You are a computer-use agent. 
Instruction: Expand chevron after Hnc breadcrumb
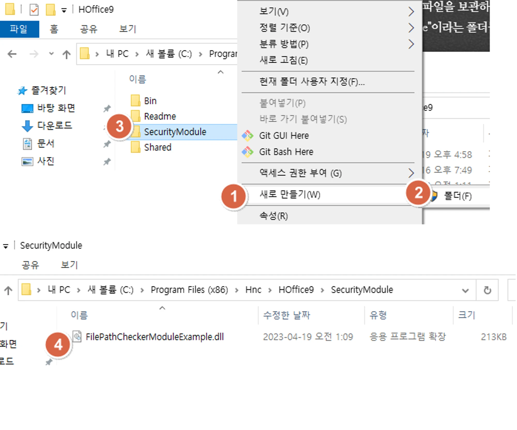click(270, 290)
